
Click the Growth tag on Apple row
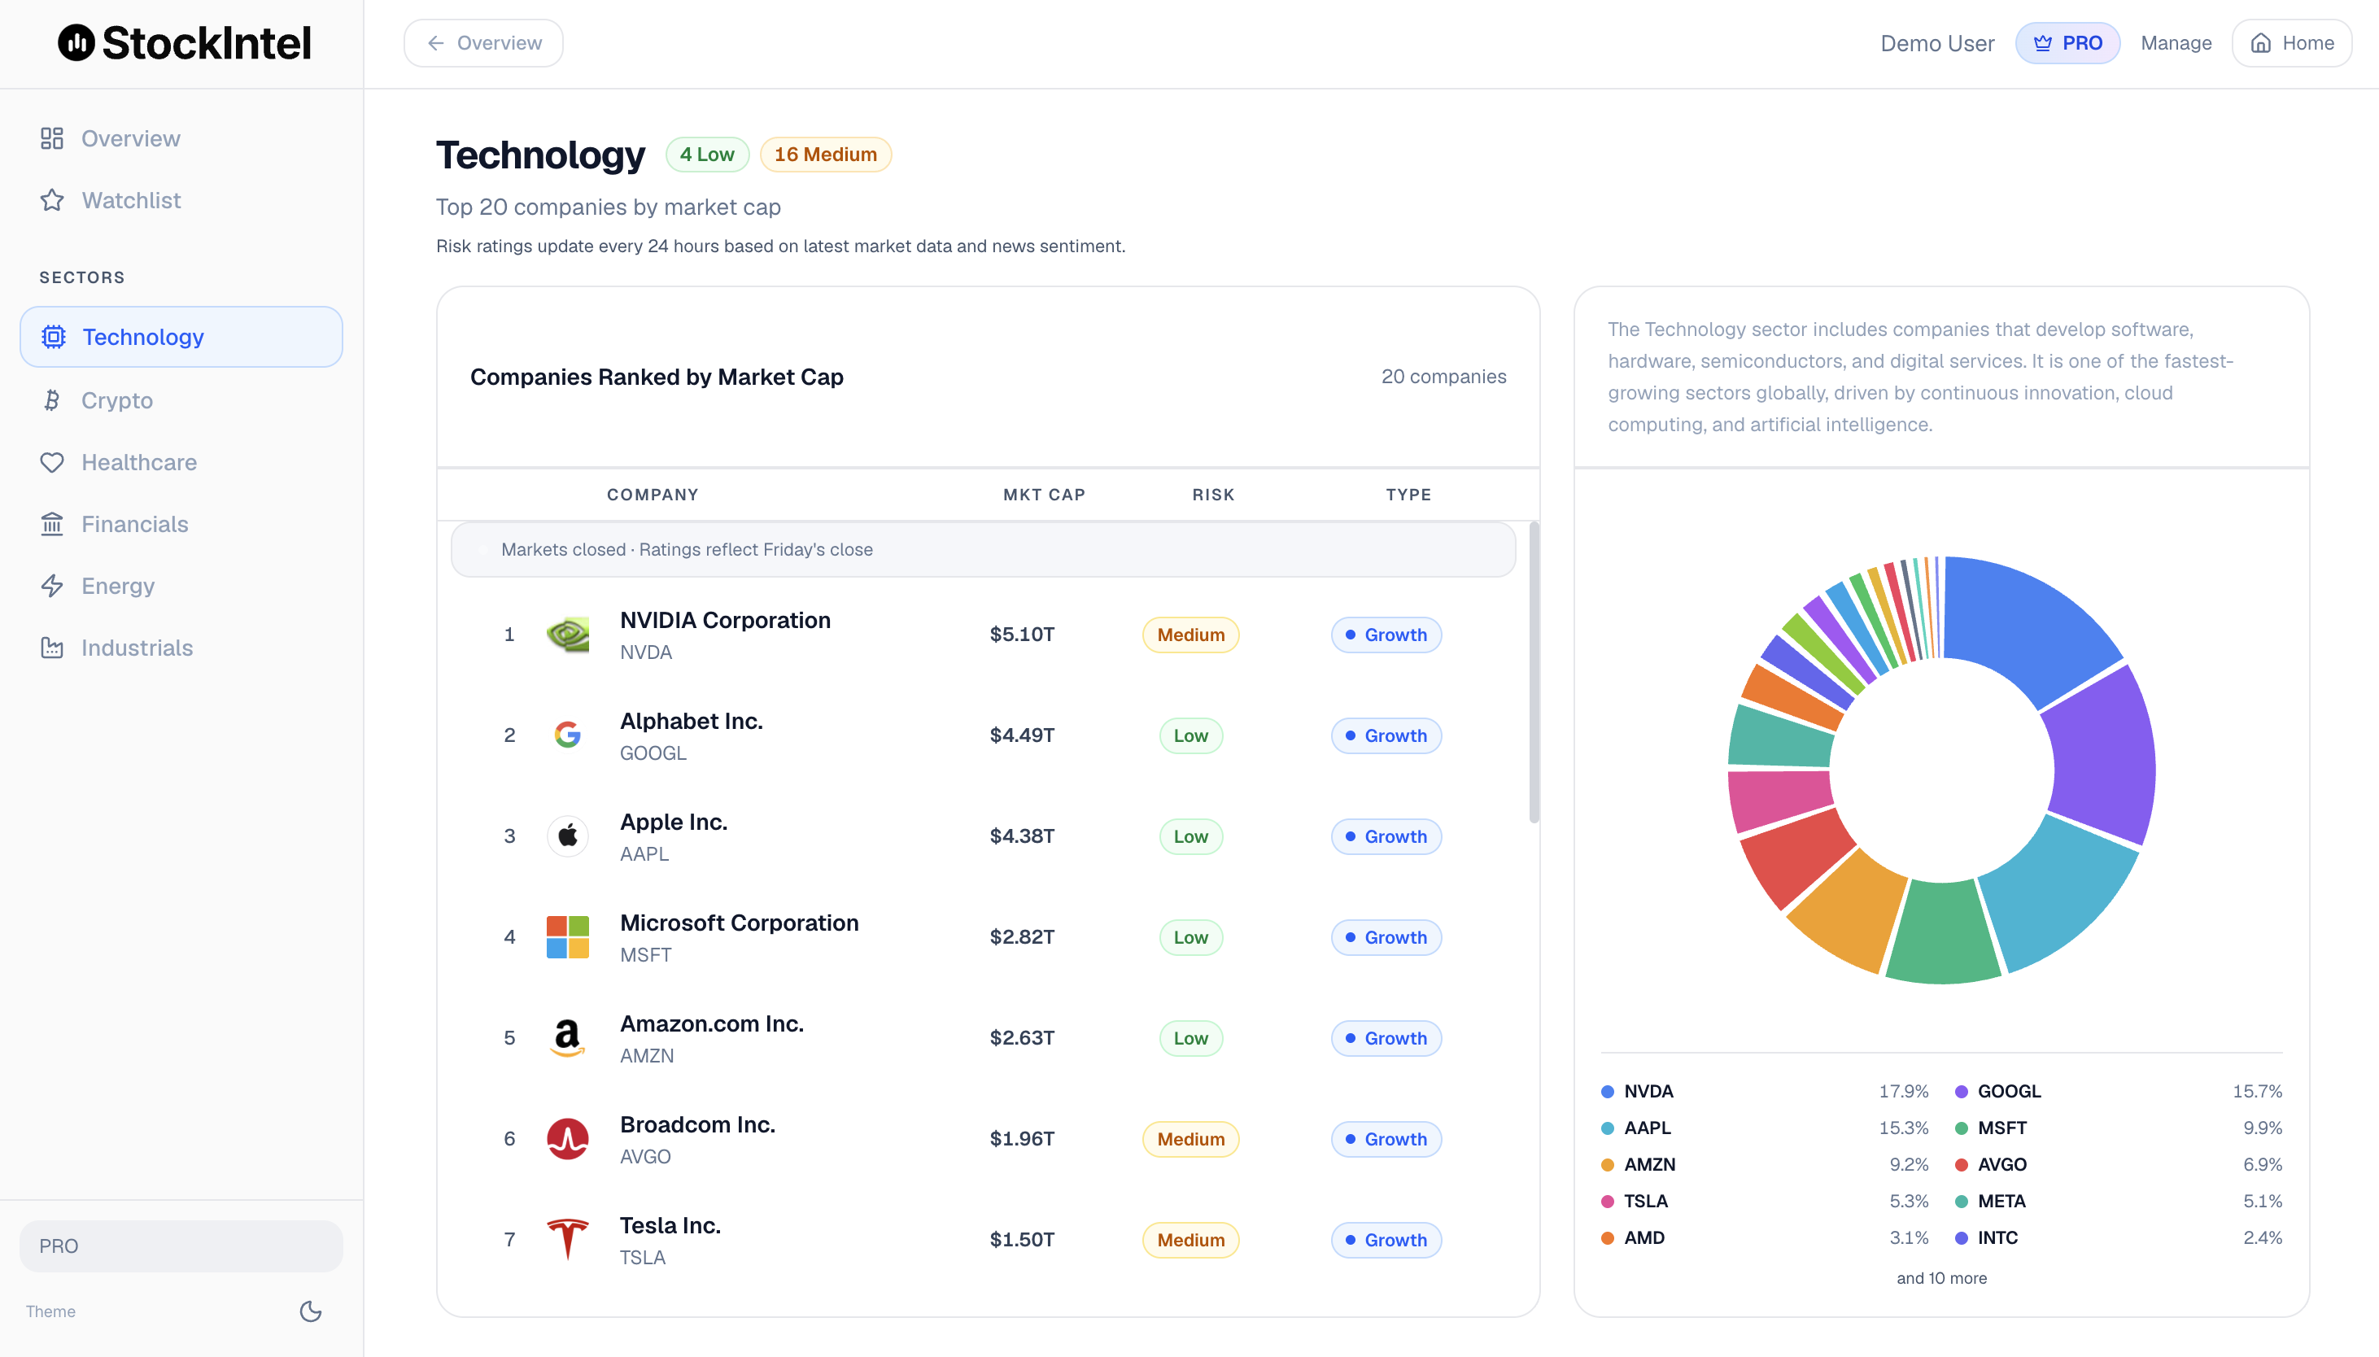click(x=1386, y=836)
